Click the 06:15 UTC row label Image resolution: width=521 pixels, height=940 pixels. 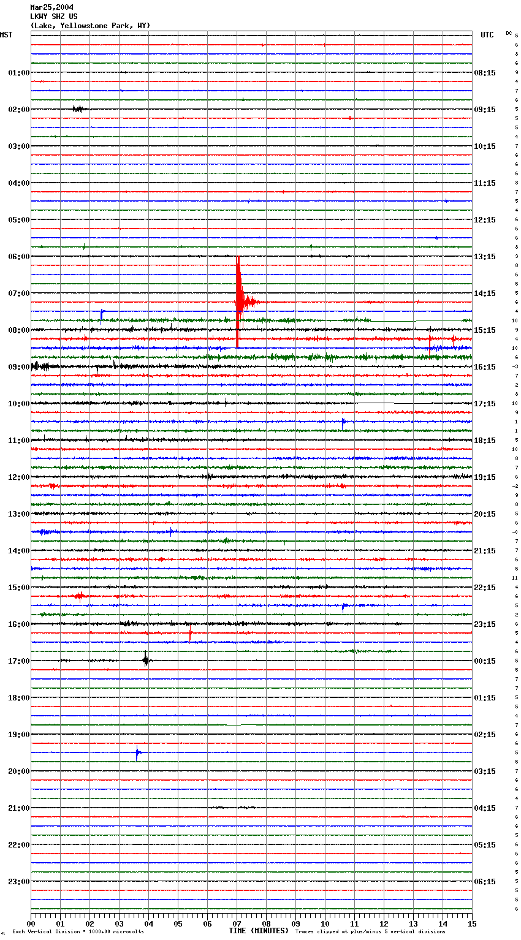point(485,882)
